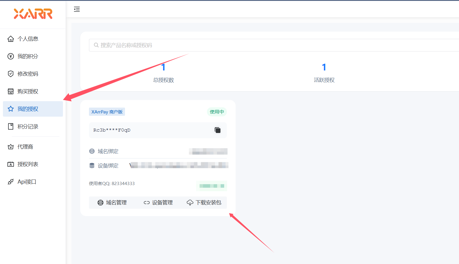Click the globe icon next to 域名绑定

pyautogui.click(x=92, y=151)
